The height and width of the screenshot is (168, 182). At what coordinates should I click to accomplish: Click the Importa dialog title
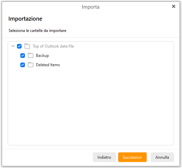(x=91, y=7)
